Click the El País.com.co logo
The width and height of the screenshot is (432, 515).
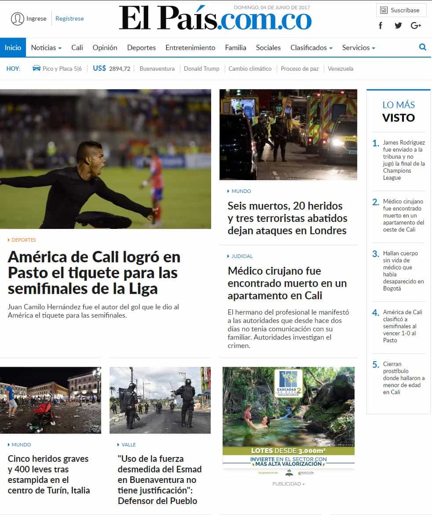pyautogui.click(x=216, y=18)
